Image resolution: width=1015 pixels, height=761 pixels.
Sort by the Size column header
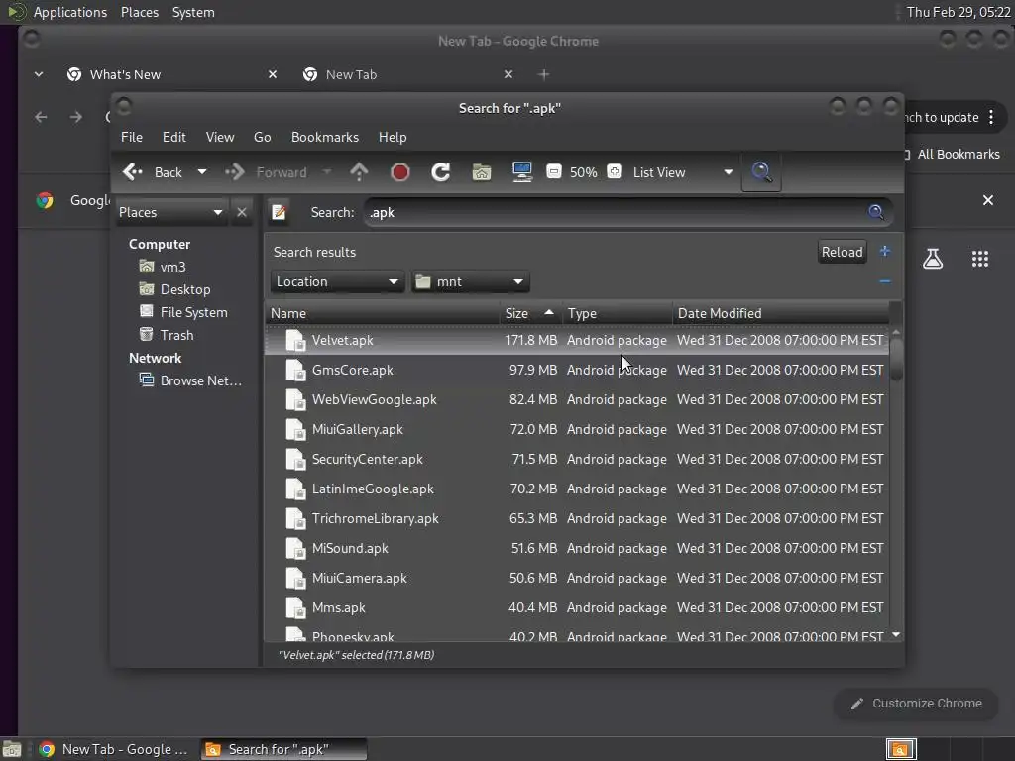[x=531, y=313]
